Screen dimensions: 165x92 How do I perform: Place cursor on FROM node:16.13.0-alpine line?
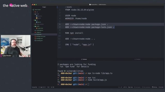[x=80, y=10]
